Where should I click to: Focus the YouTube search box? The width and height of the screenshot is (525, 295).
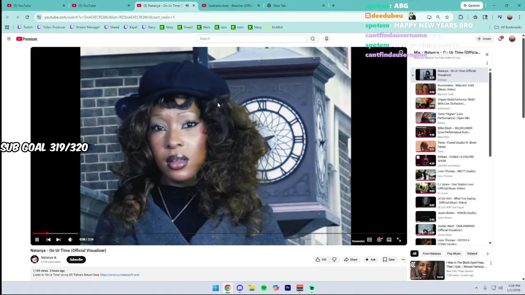click(x=251, y=39)
